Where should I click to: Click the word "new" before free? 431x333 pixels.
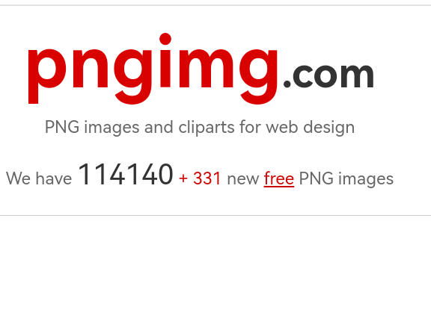(x=243, y=180)
